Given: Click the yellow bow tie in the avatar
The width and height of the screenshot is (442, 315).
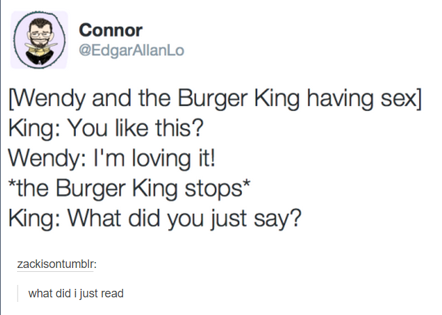Looking at the screenshot, I should click(38, 50).
